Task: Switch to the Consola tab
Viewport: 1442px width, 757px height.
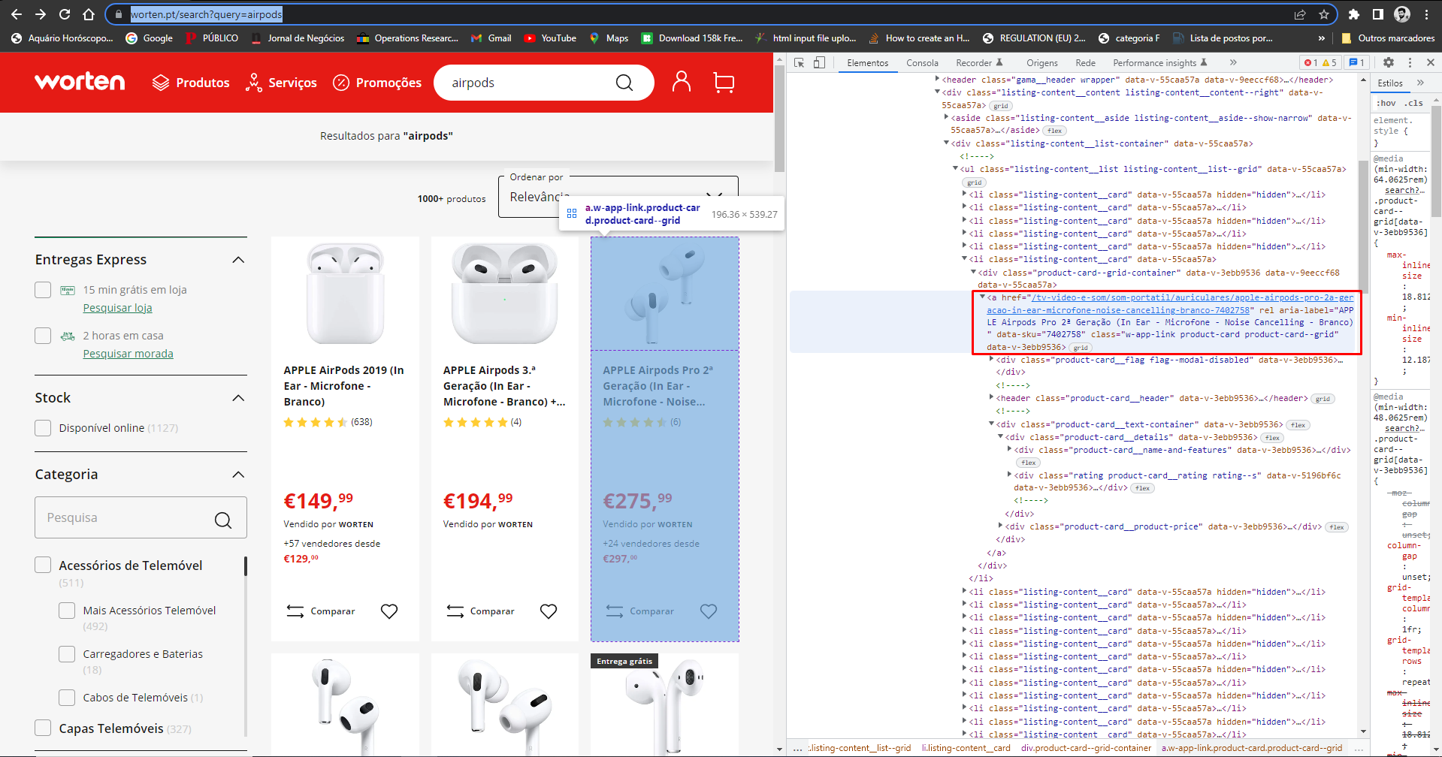Action: [922, 63]
